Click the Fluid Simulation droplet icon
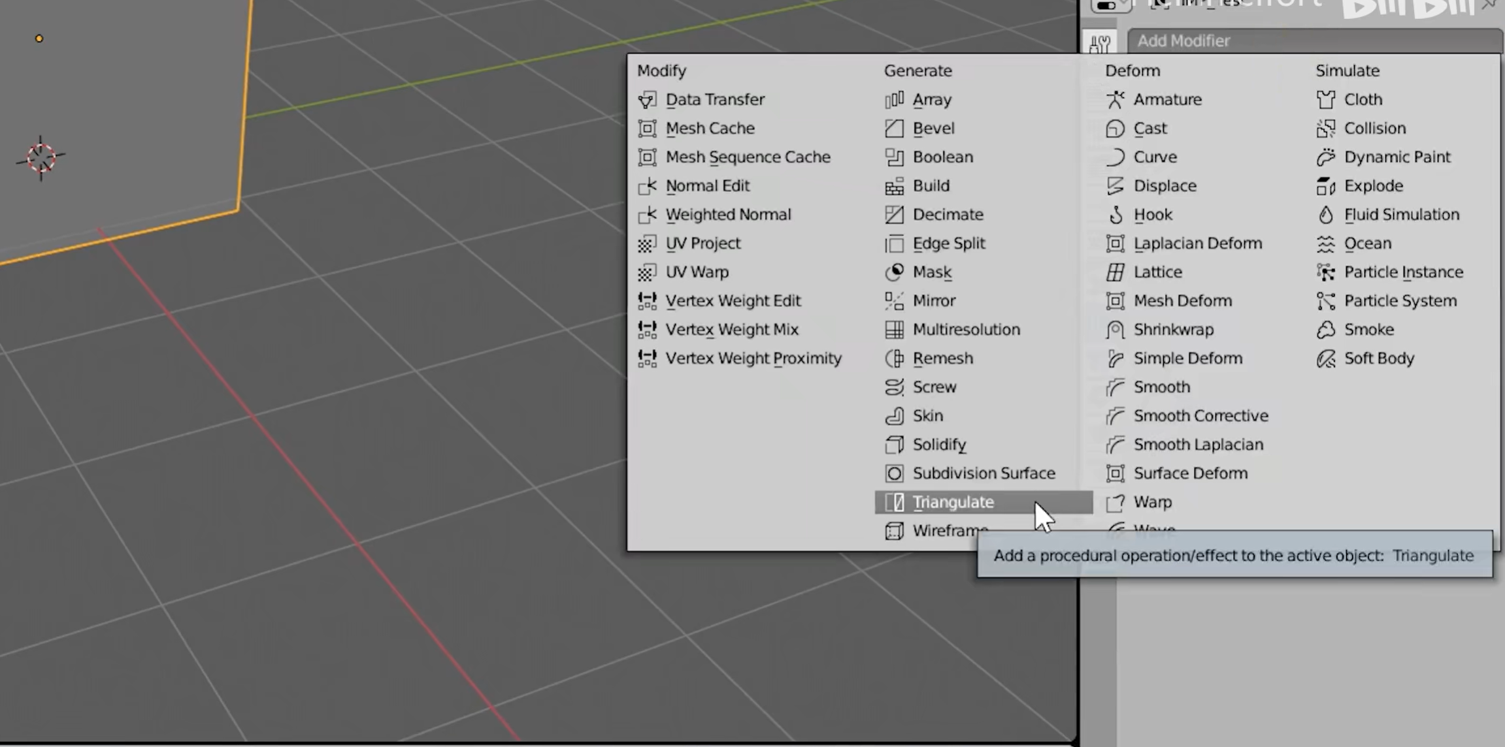Screen dimensions: 1505x747 (x=1325, y=214)
